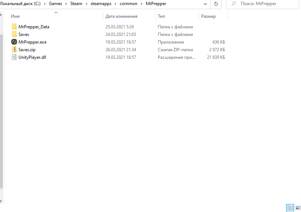This screenshot has width=301, height=212.
Task: Click the size 21 839 КБ cell
Action: pos(216,57)
